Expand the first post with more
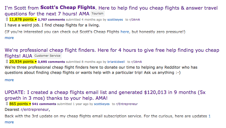The height and width of the screenshot is (128, 226). tap(9, 38)
